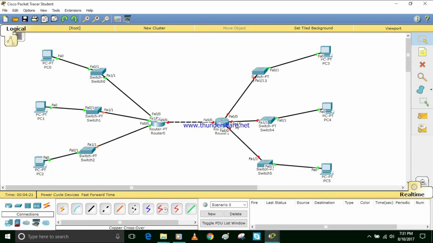The width and height of the screenshot is (433, 243).
Task: Click the New scenario button
Action: tap(211, 214)
